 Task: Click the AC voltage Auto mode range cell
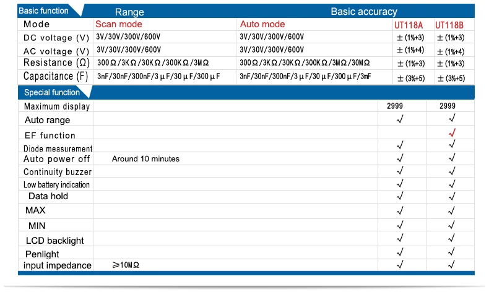coord(272,49)
